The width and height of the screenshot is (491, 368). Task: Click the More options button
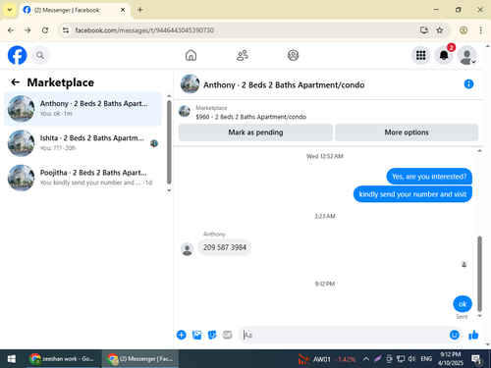[x=407, y=132]
